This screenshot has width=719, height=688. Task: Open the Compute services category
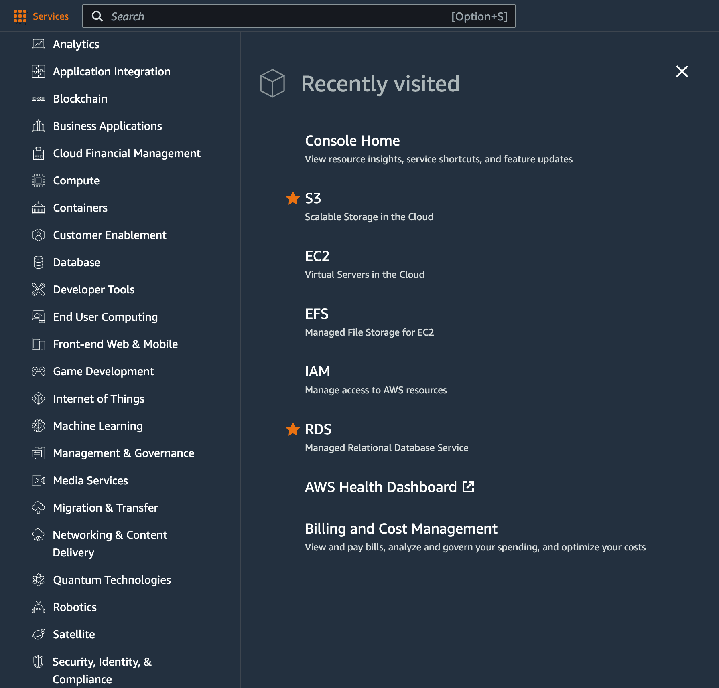76,180
